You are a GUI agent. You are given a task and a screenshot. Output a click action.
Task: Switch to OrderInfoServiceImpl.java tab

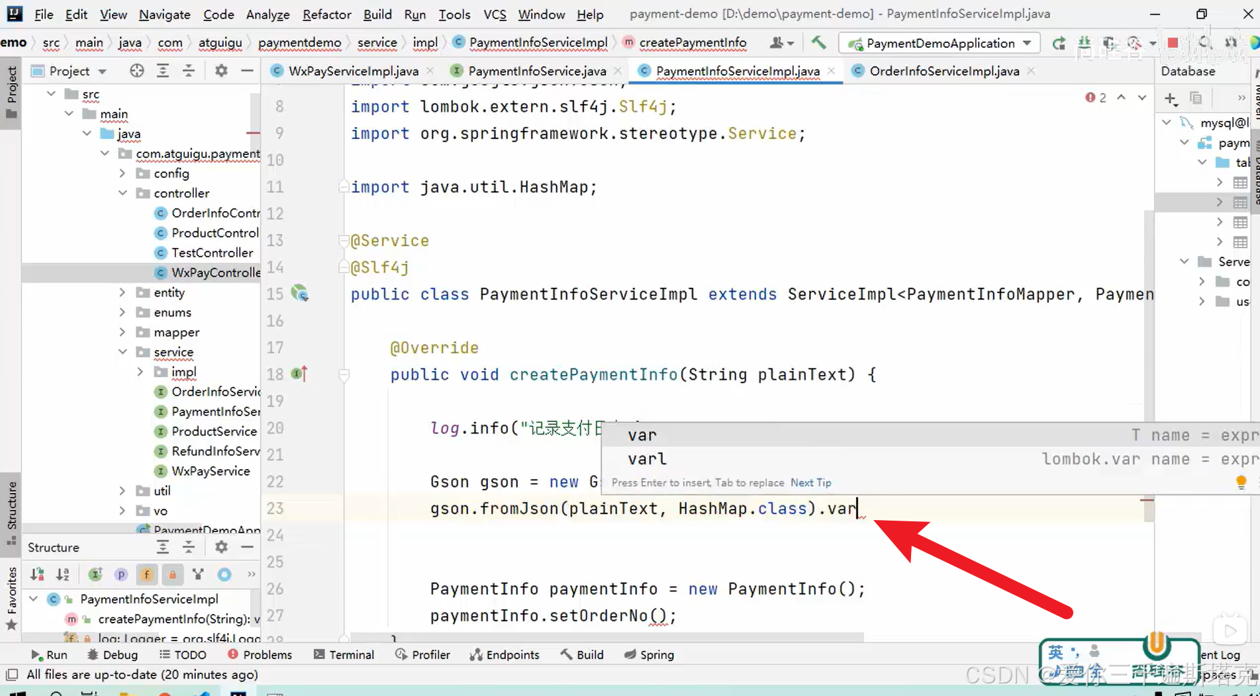944,71
